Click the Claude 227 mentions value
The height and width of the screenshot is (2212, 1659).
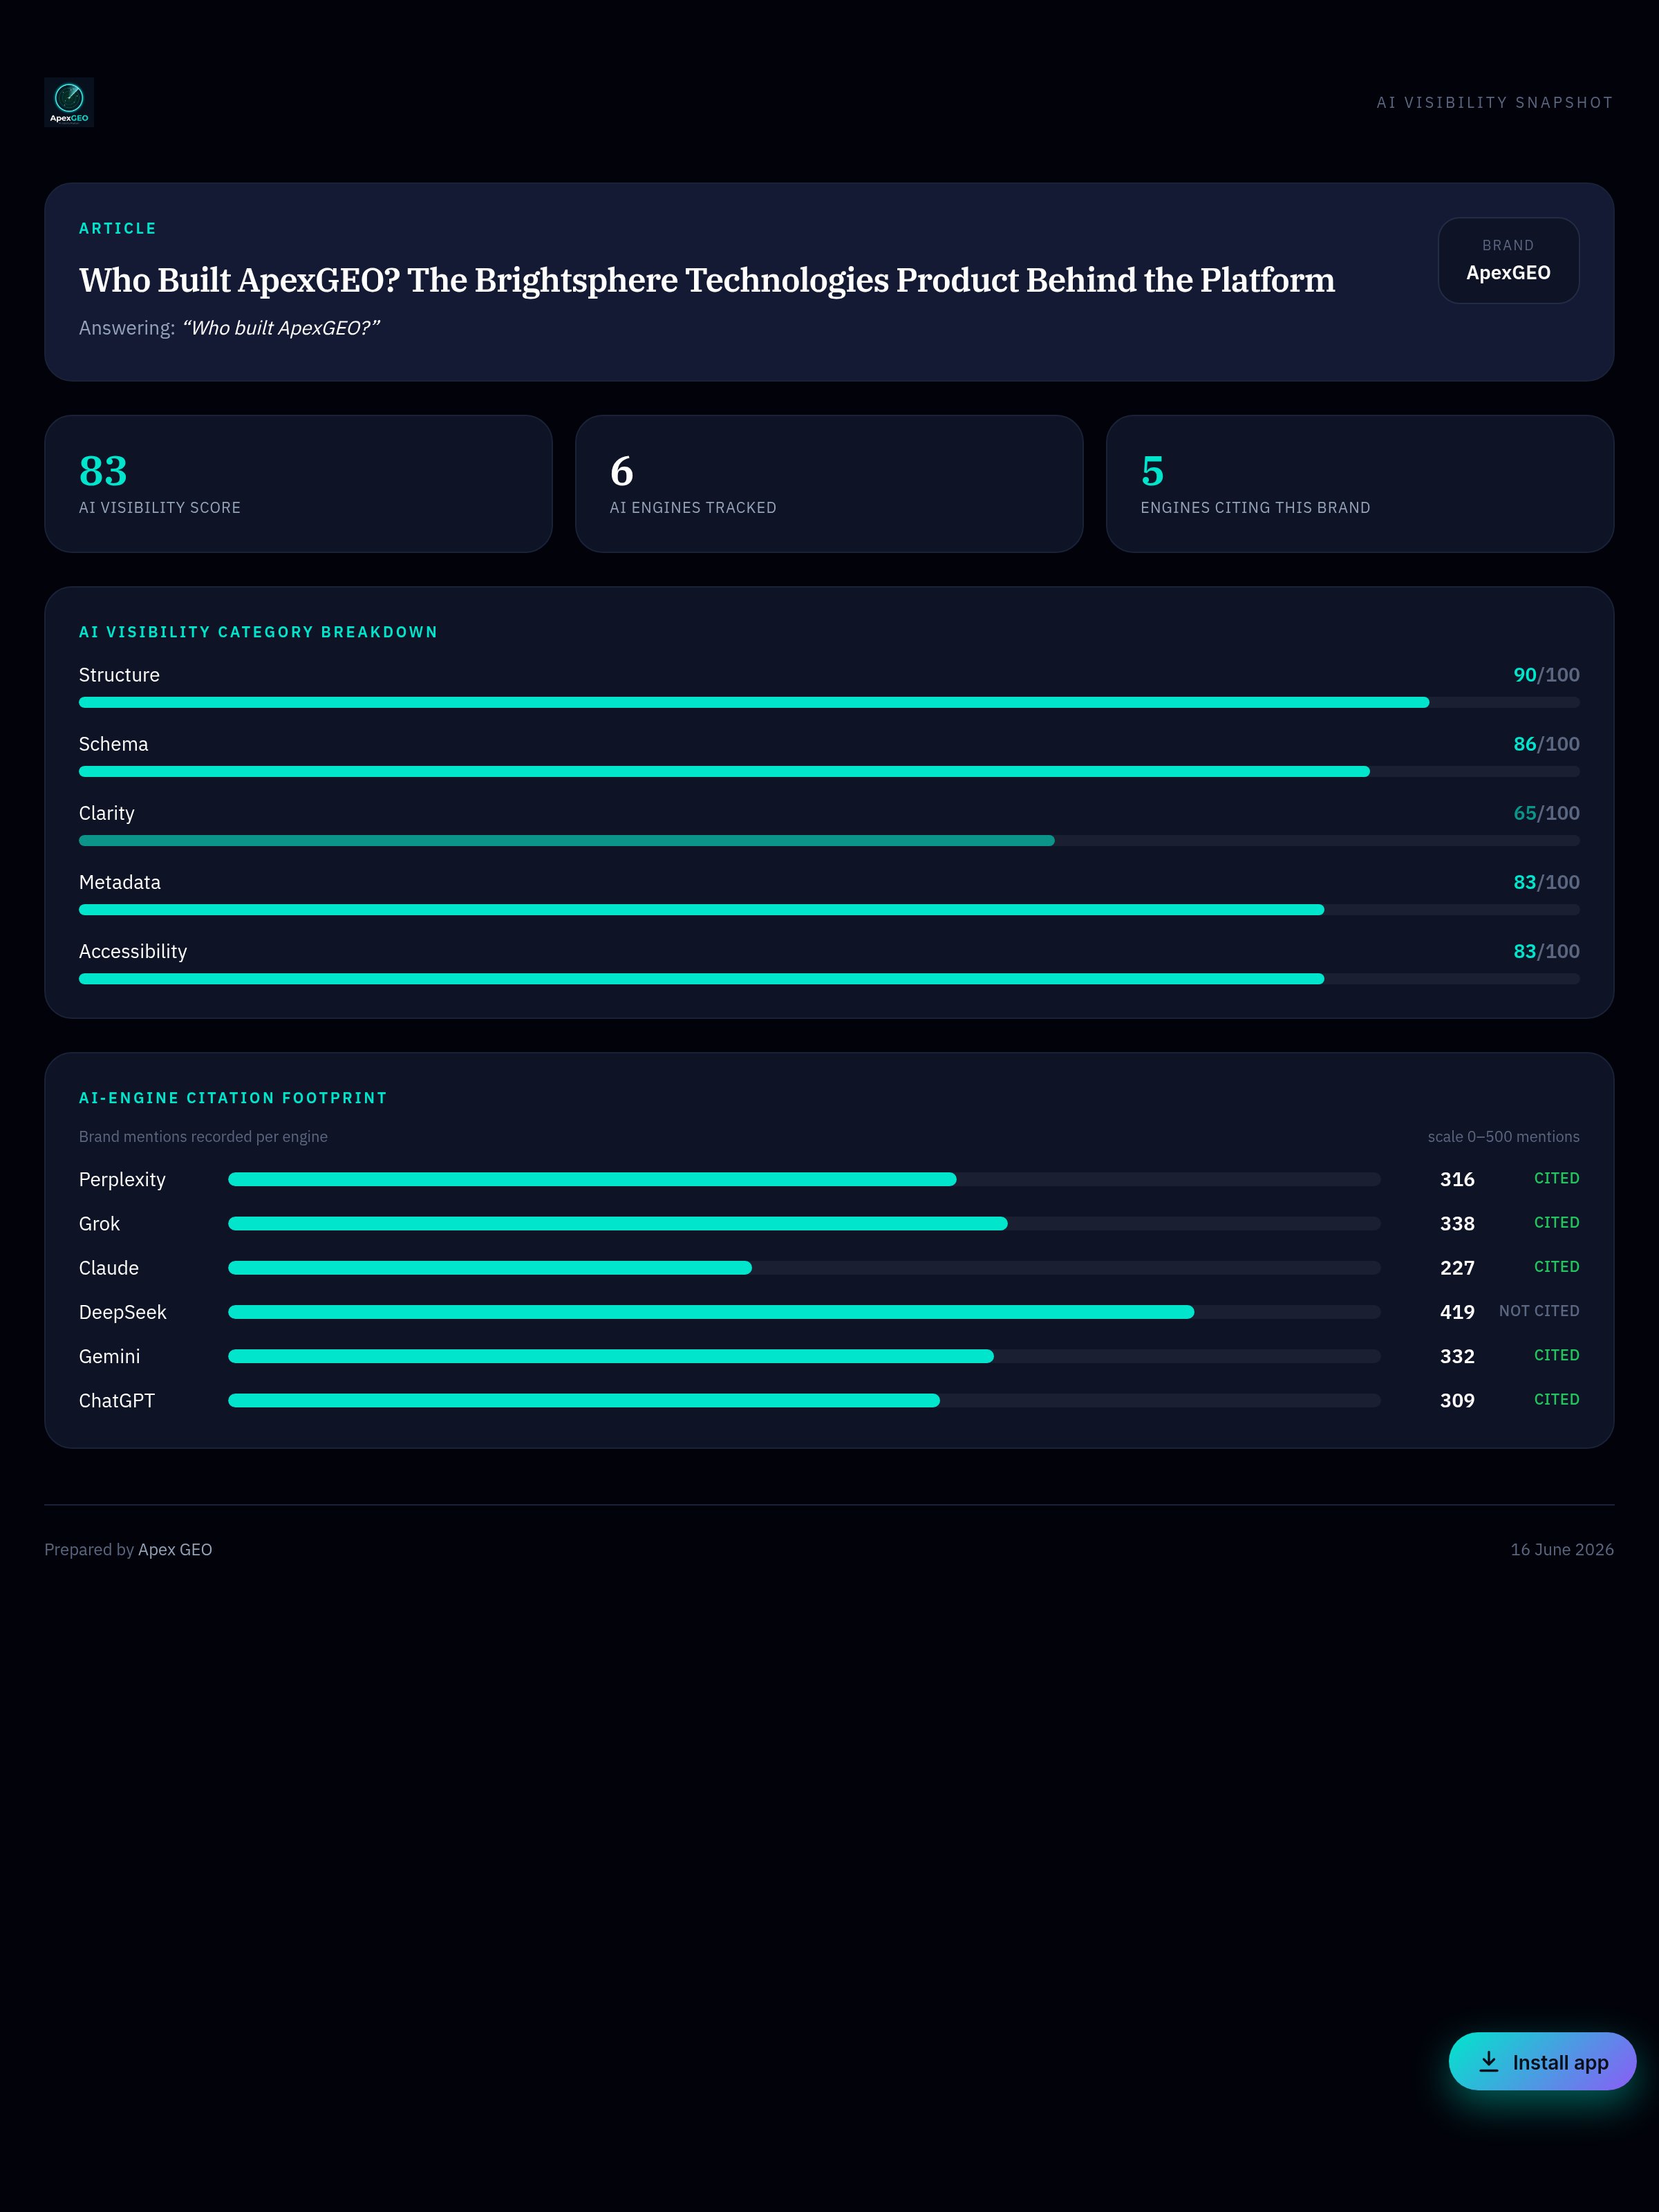pos(1457,1268)
